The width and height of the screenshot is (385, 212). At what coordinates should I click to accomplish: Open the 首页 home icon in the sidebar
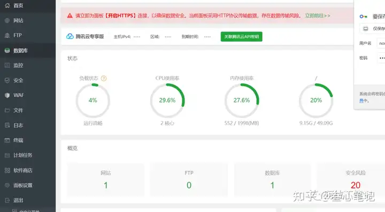tap(7, 5)
